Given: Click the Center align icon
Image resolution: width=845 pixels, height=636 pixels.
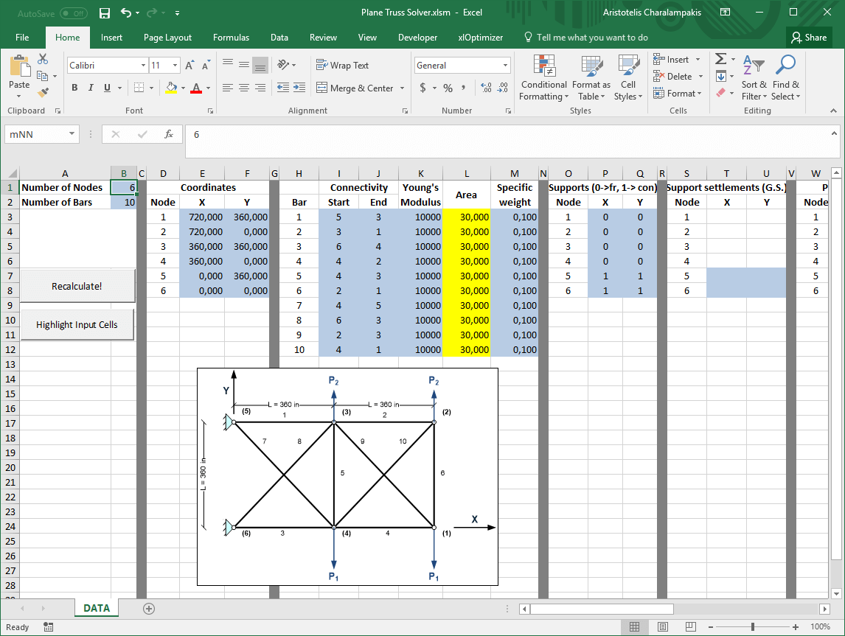Looking at the screenshot, I should coord(244,88).
